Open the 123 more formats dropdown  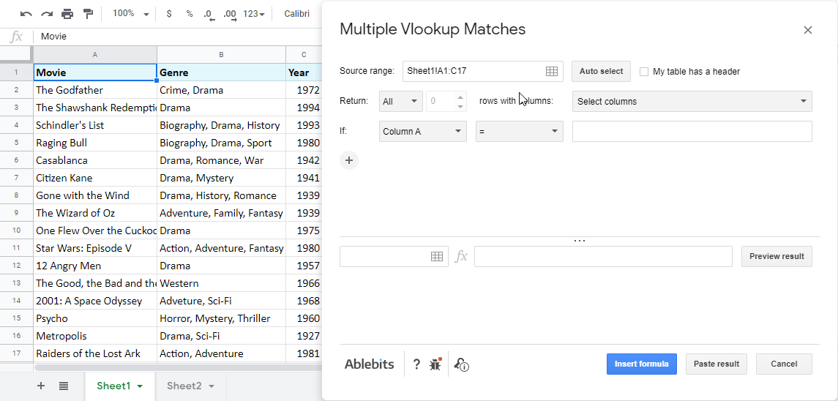[254, 14]
